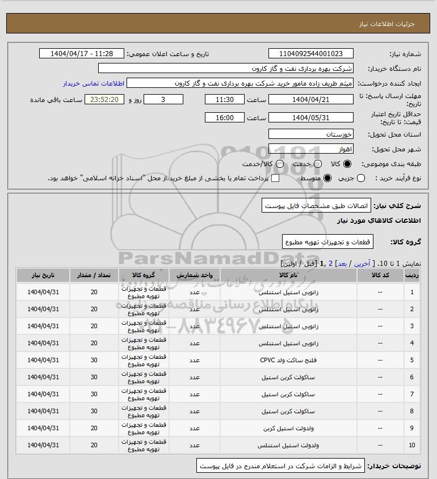
Task: Click the گروه کالا column header
Action: 144,275
